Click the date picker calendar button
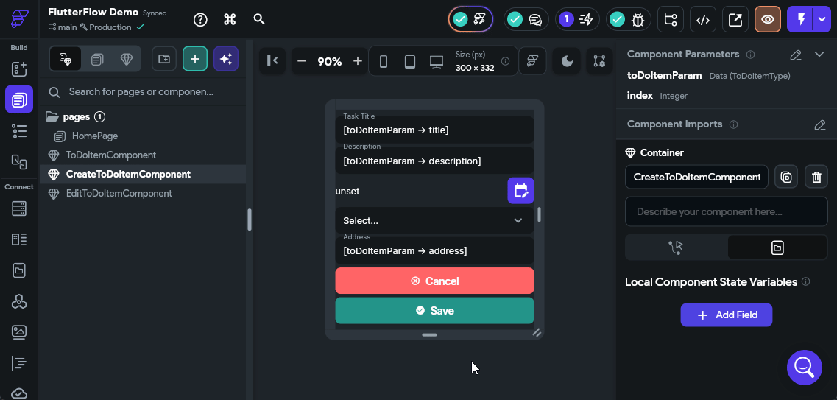The height and width of the screenshot is (400, 837). click(x=520, y=191)
